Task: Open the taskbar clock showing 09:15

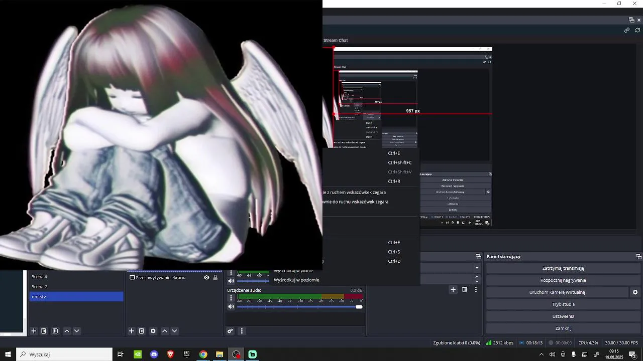Action: click(x=614, y=354)
